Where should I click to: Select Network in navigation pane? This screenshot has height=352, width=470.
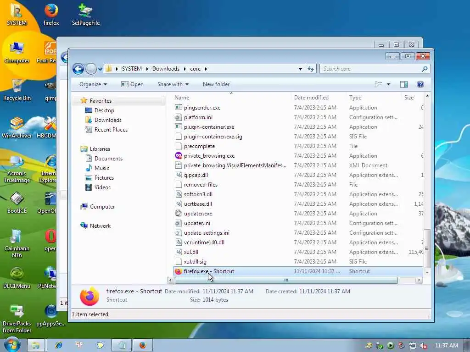(x=100, y=225)
